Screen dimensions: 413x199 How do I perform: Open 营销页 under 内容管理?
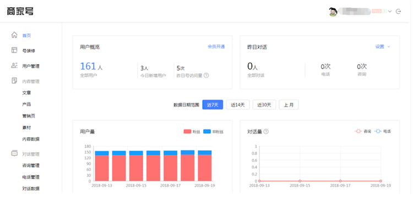click(x=29, y=116)
